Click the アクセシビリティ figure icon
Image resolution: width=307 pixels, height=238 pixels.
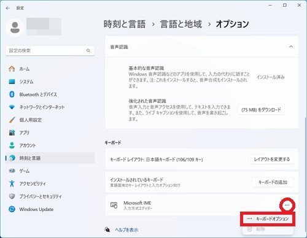(x=12, y=183)
